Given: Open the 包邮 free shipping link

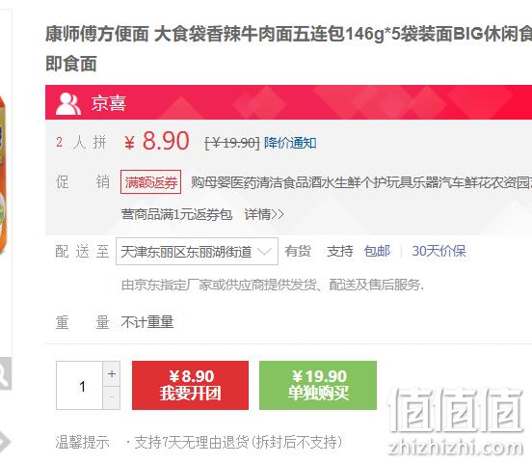Looking at the screenshot, I should [x=377, y=252].
